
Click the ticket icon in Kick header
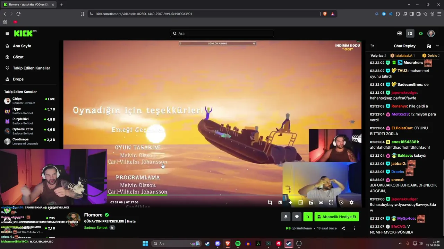[x=400, y=34]
